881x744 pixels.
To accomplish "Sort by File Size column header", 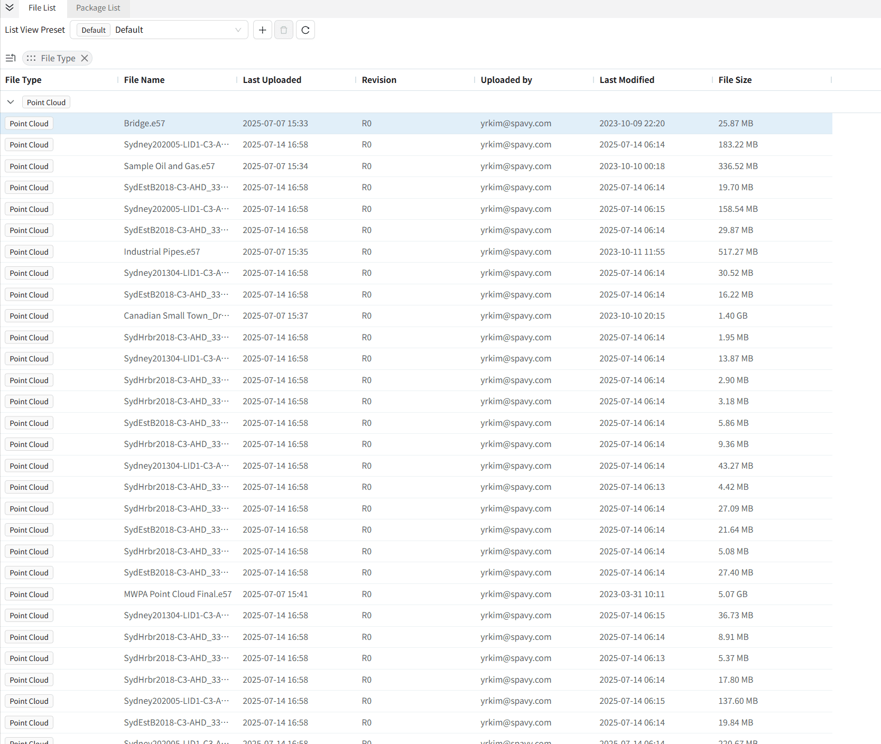I will (735, 80).
